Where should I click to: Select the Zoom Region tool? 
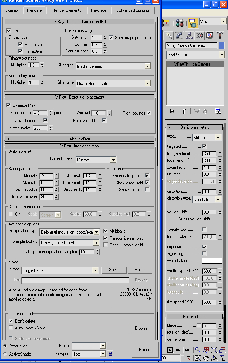coord(197,358)
